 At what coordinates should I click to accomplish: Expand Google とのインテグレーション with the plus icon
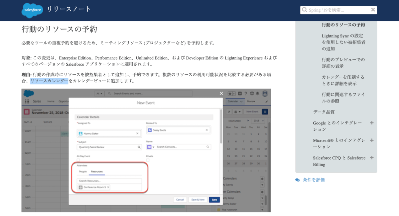(372, 123)
